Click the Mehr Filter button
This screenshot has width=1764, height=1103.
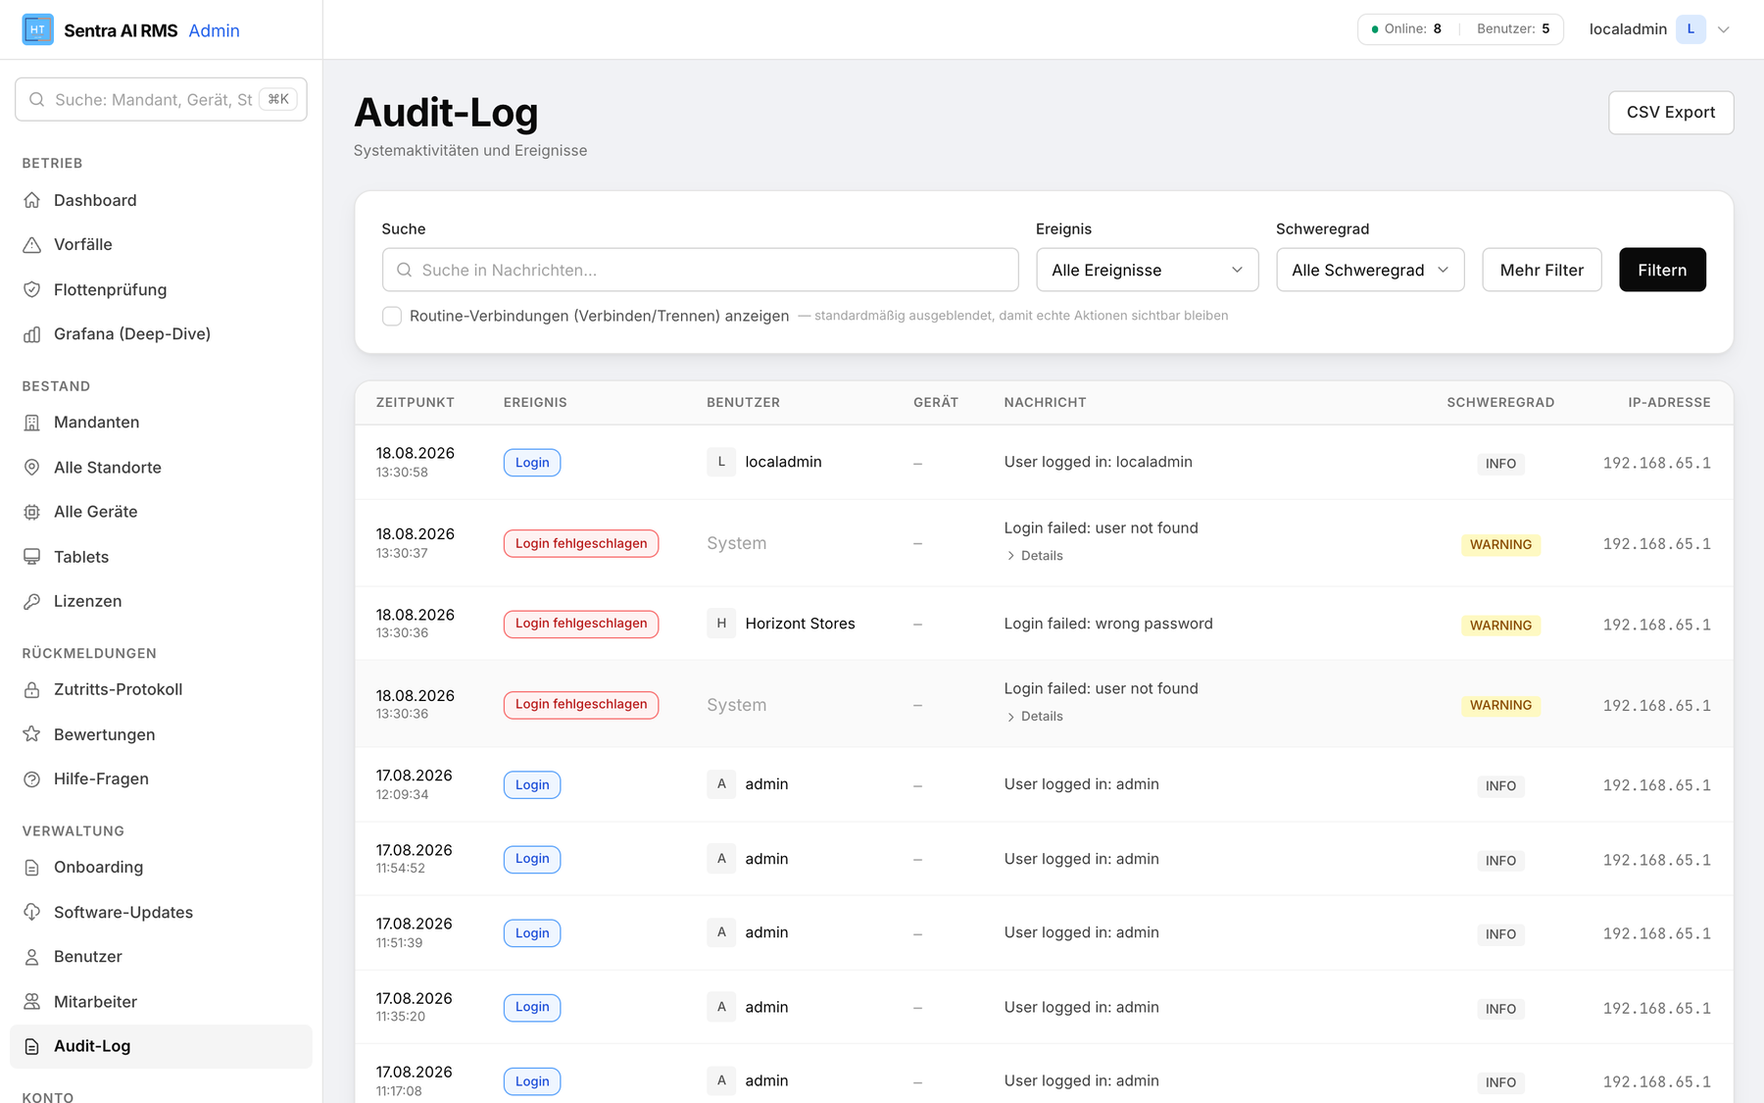[x=1542, y=270]
